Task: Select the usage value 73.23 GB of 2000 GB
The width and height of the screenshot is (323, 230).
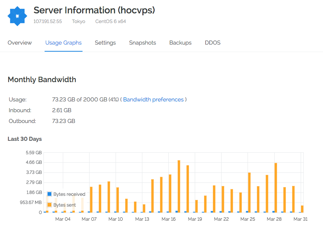Action: (x=80, y=100)
